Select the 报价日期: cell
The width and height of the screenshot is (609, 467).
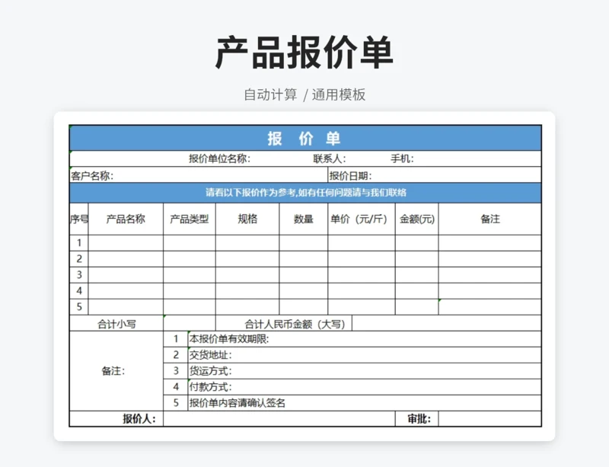[435, 175]
